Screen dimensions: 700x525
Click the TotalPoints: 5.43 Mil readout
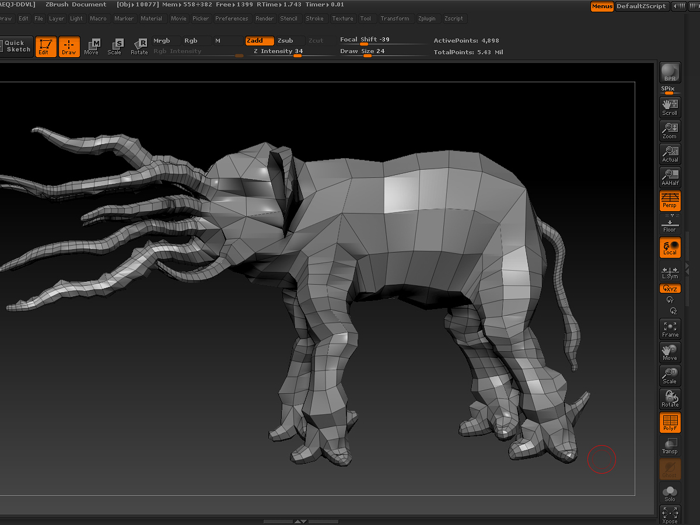[468, 52]
